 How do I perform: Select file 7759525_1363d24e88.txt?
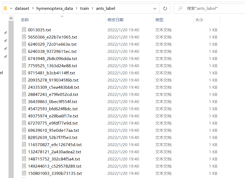coord(52,66)
